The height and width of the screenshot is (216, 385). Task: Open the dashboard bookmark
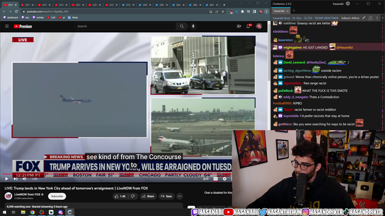pos(11,17)
